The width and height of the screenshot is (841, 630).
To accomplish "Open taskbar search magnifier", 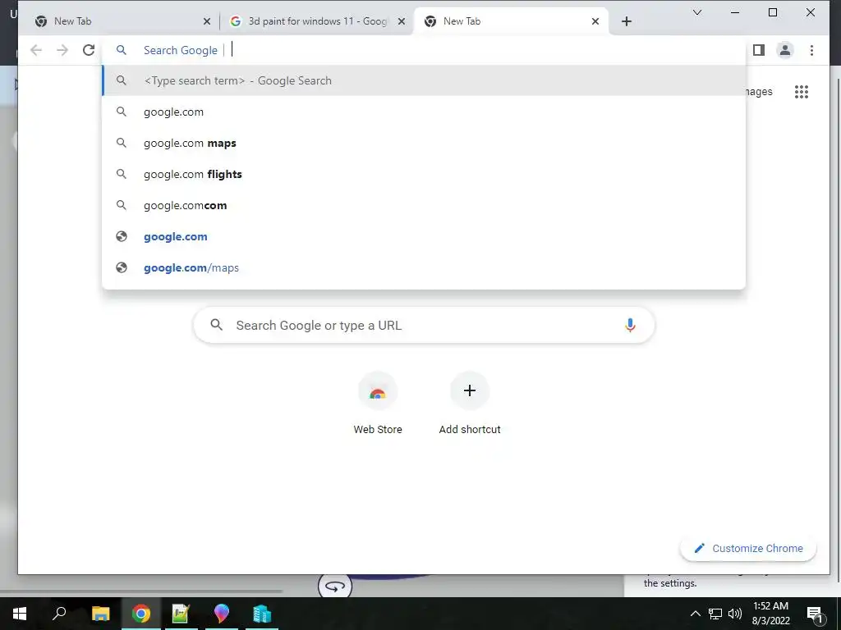I will (x=59, y=614).
